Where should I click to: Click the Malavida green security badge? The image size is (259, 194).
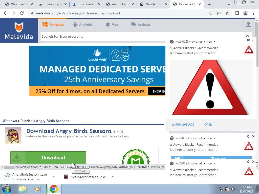point(136,157)
